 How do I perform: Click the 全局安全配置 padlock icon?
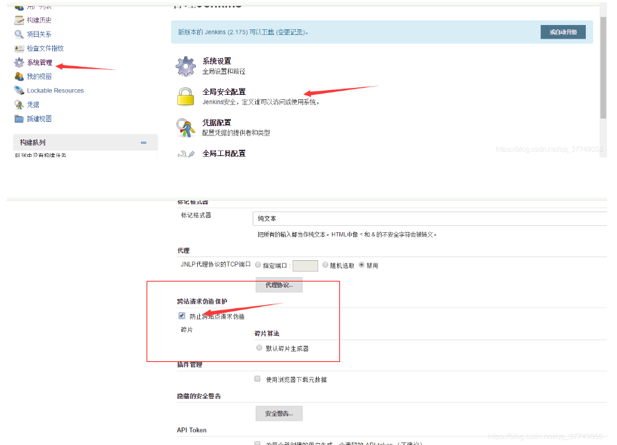point(185,97)
